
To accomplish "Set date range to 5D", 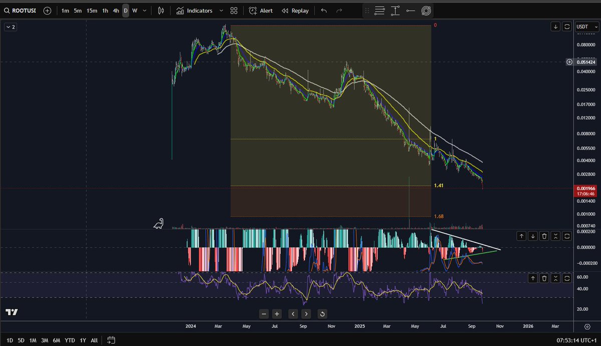I will click(x=21, y=340).
